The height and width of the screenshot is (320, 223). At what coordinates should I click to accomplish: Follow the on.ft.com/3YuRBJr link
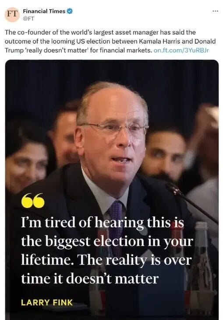click(x=181, y=50)
